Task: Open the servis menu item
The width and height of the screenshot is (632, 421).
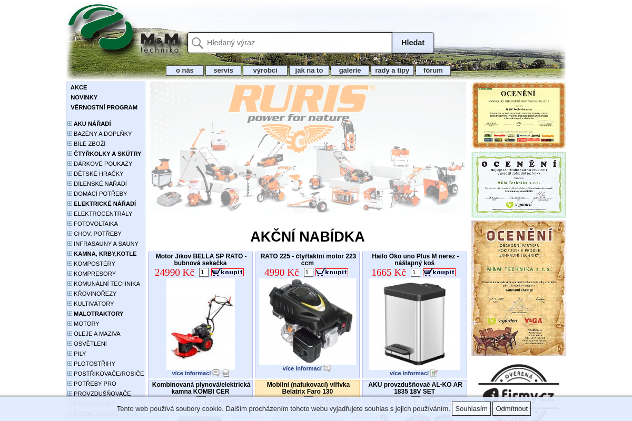Action: coord(223,71)
